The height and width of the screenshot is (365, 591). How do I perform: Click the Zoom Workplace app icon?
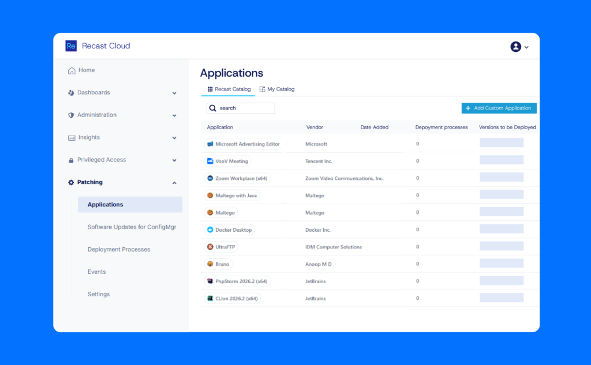coord(210,178)
